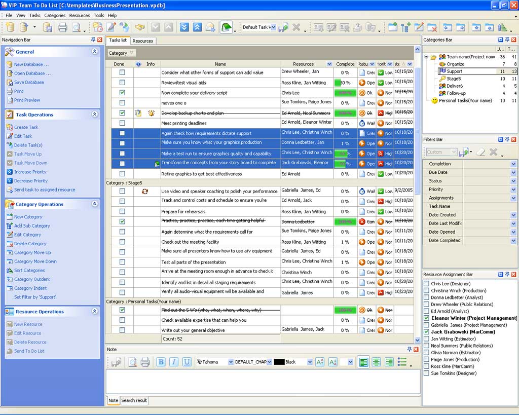
Task: Click the Print icon in main toolbar
Action: click(62, 27)
